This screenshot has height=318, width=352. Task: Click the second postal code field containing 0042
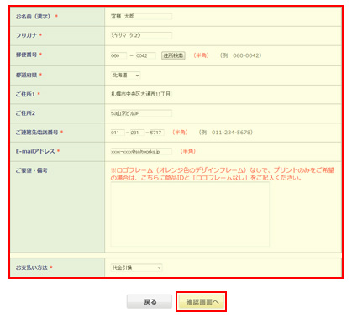click(145, 55)
